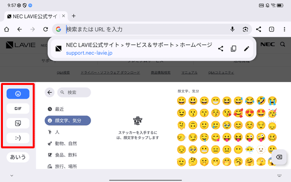This screenshot has width=291, height=182.
Task: Insert the party face emoji
Action: (272, 113)
